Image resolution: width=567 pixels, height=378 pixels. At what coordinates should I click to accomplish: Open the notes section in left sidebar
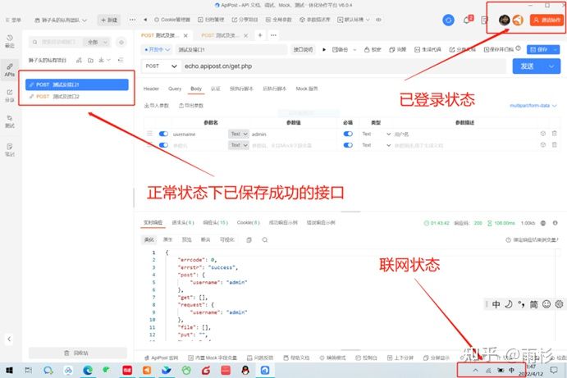click(x=10, y=149)
